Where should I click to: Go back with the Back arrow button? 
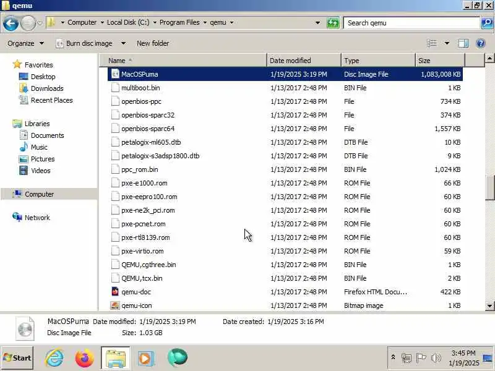[11, 23]
